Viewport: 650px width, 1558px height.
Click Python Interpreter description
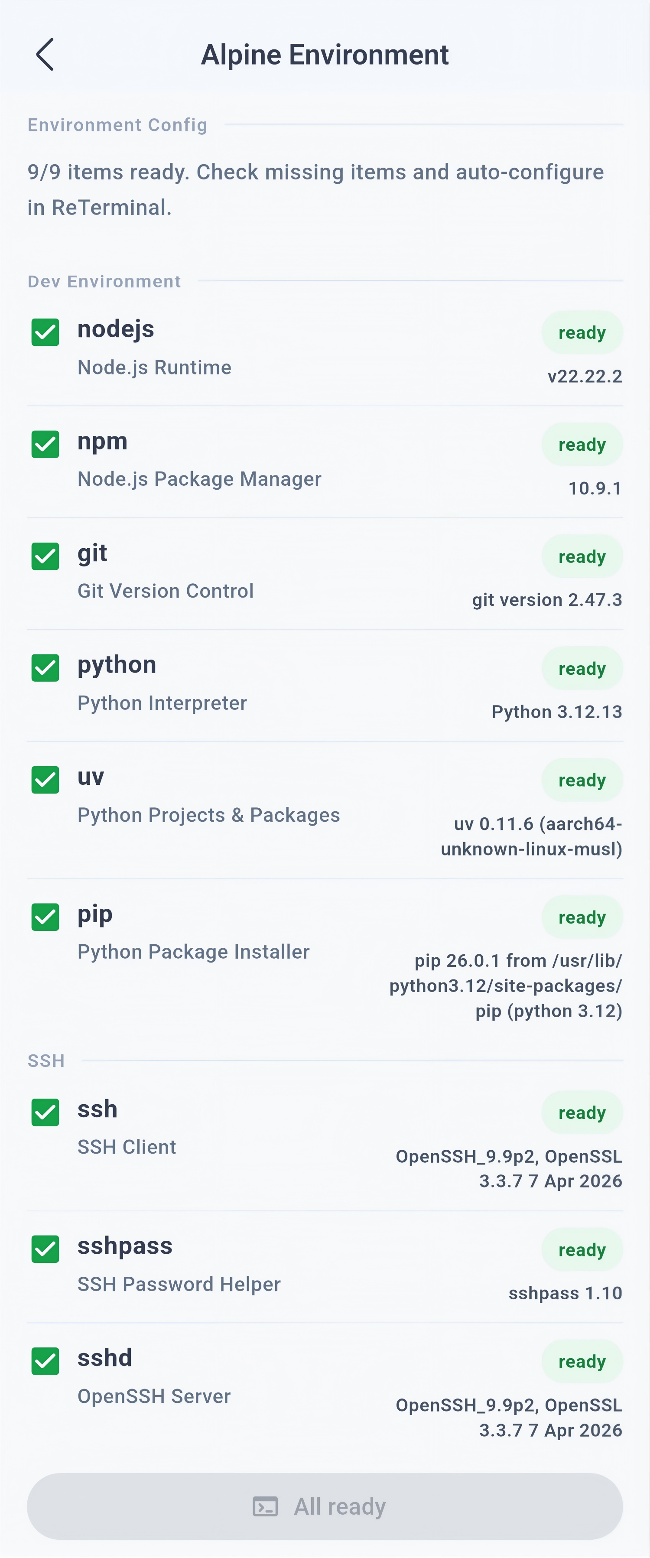(x=162, y=703)
